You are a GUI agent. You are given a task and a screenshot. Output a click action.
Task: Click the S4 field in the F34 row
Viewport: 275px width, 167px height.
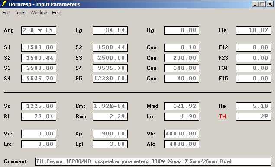[x=110, y=68]
